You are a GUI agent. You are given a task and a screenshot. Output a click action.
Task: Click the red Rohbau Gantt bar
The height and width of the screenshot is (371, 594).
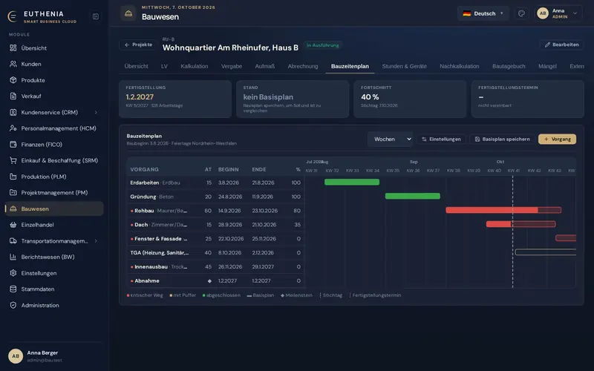[x=503, y=210]
